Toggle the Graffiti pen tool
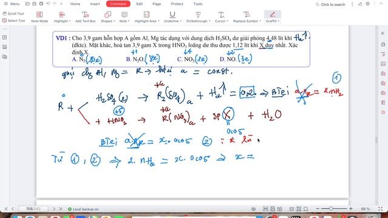Image resolution: width=388 pixels, height=218 pixels. point(272,15)
